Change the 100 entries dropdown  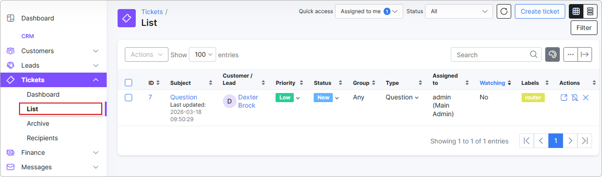click(x=202, y=54)
